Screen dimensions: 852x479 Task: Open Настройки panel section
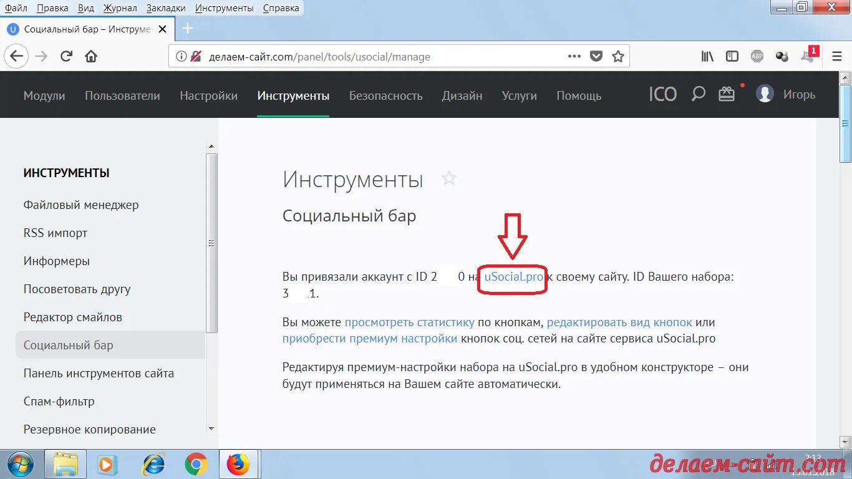(x=208, y=95)
